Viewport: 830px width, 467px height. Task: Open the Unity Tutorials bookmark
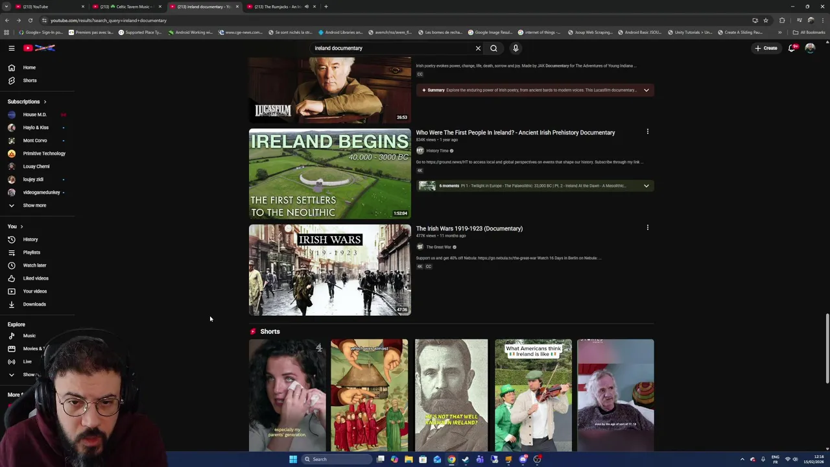click(x=690, y=32)
